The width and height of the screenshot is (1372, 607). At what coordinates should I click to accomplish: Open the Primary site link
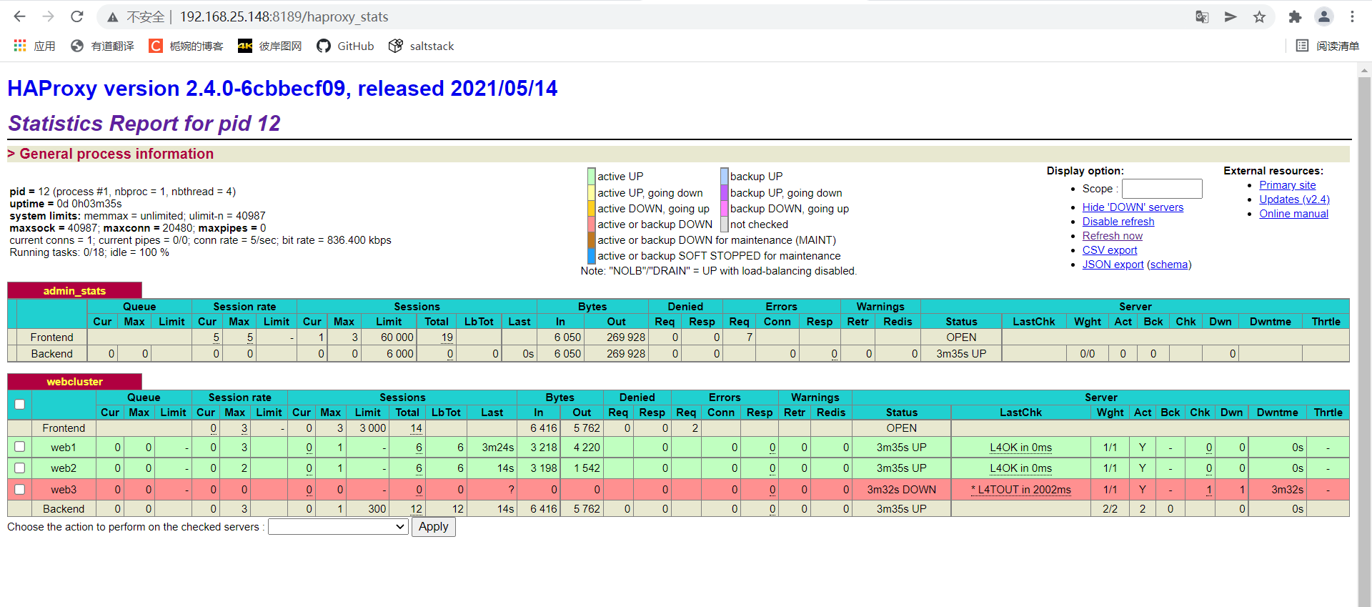pos(1287,185)
